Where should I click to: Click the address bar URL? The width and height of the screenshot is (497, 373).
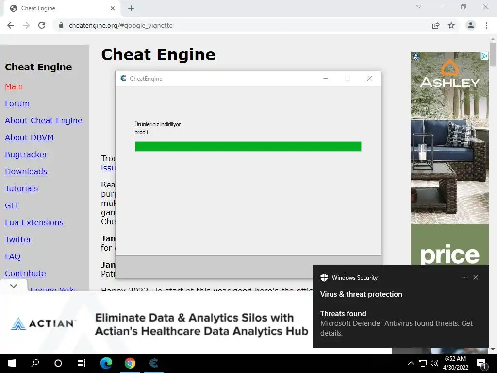pos(121,25)
